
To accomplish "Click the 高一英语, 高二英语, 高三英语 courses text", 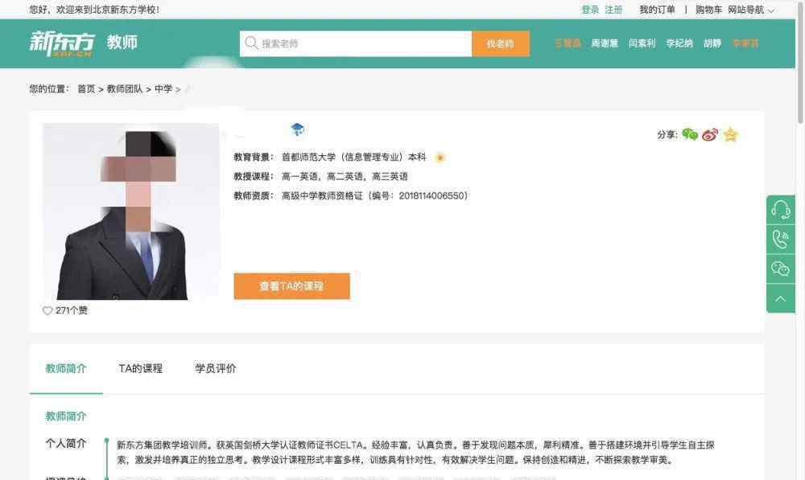I will (x=345, y=177).
